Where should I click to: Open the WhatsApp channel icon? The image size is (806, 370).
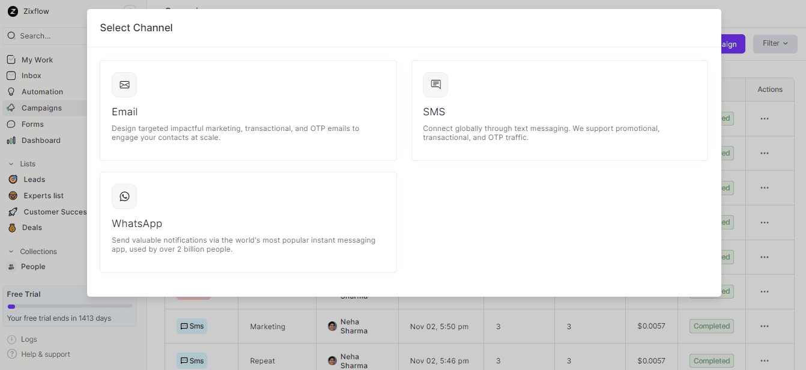pos(124,196)
